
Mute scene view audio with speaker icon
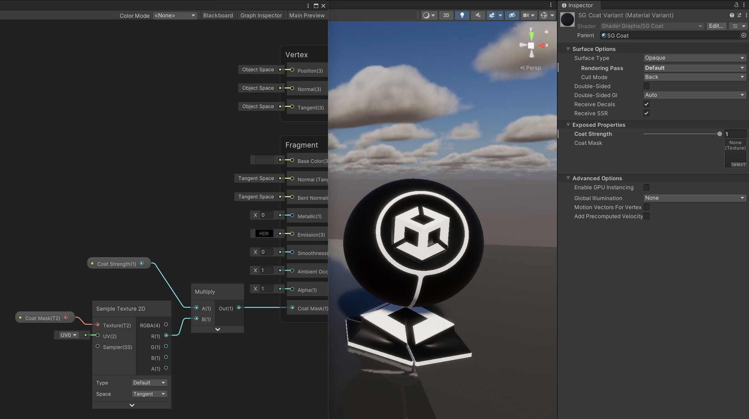coord(478,15)
